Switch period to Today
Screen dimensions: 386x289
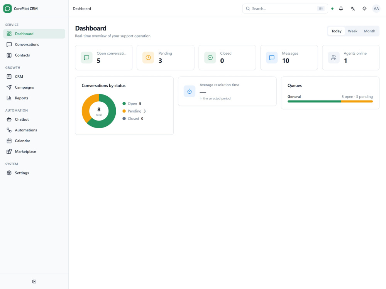336,31
